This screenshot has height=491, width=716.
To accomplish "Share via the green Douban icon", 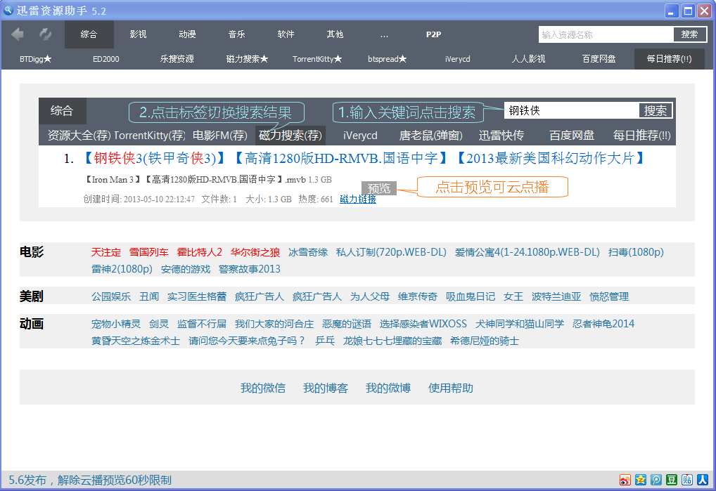I will coord(671,480).
